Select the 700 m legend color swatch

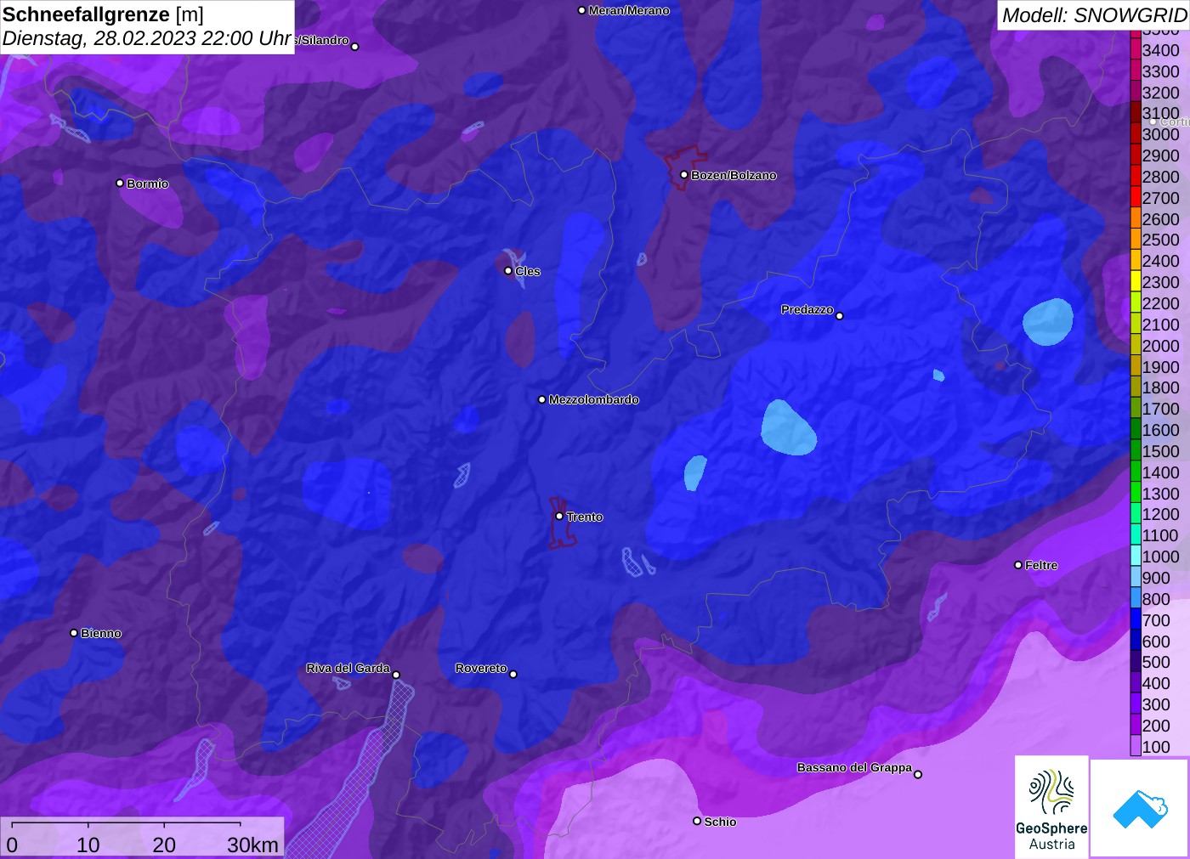pos(1136,620)
